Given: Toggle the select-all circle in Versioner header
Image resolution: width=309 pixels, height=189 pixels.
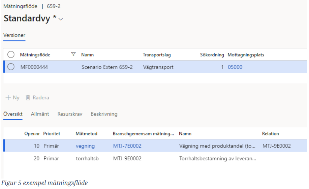Looking at the screenshot, I should pyautogui.click(x=11, y=55).
